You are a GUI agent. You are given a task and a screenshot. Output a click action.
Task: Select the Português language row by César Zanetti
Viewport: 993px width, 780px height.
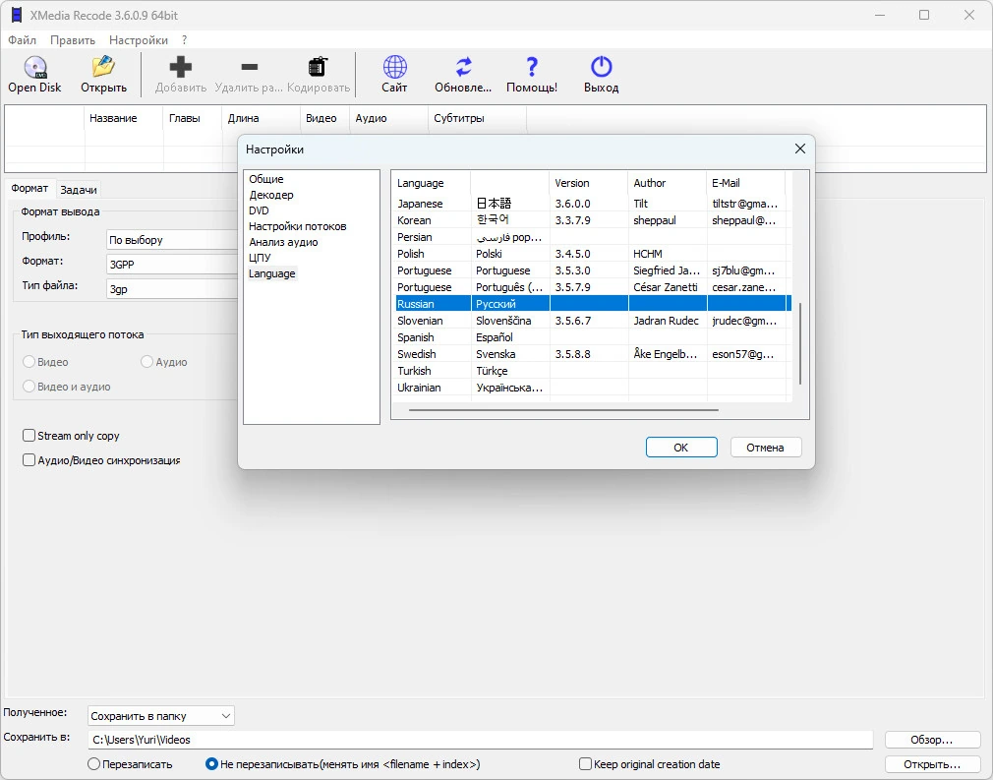click(594, 287)
